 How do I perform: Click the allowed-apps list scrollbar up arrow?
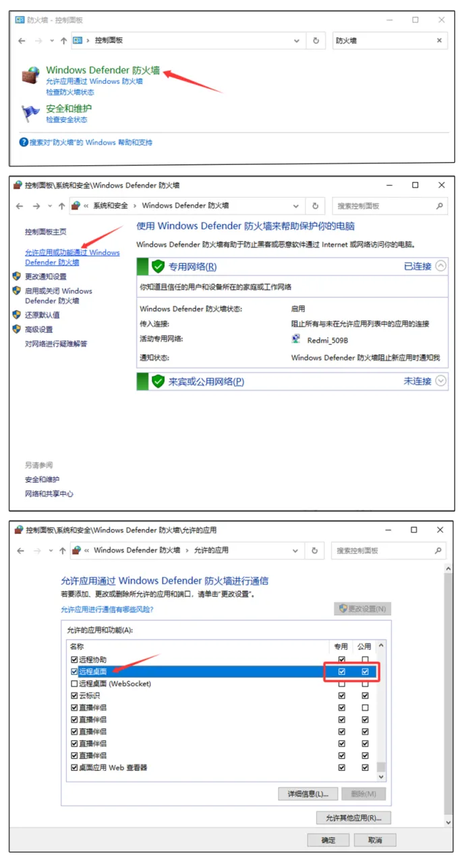coord(381,647)
